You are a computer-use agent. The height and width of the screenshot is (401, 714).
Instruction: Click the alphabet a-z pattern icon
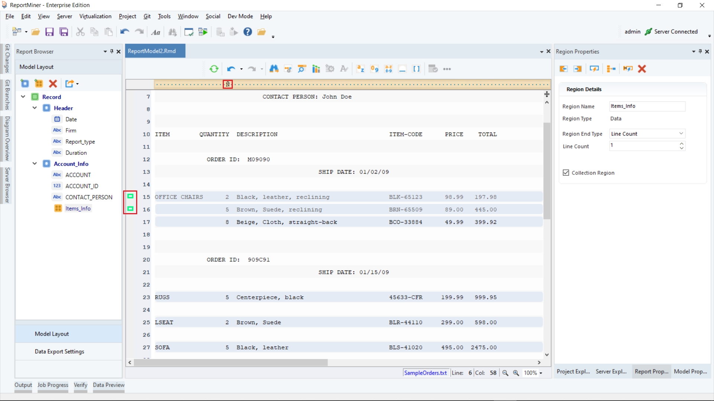coord(360,69)
